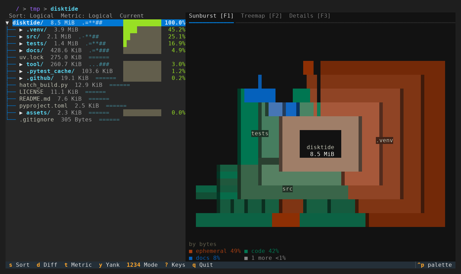Expand the src folder arrow in tree
Image resolution: width=461 pixels, height=274 pixels.
click(x=21, y=37)
